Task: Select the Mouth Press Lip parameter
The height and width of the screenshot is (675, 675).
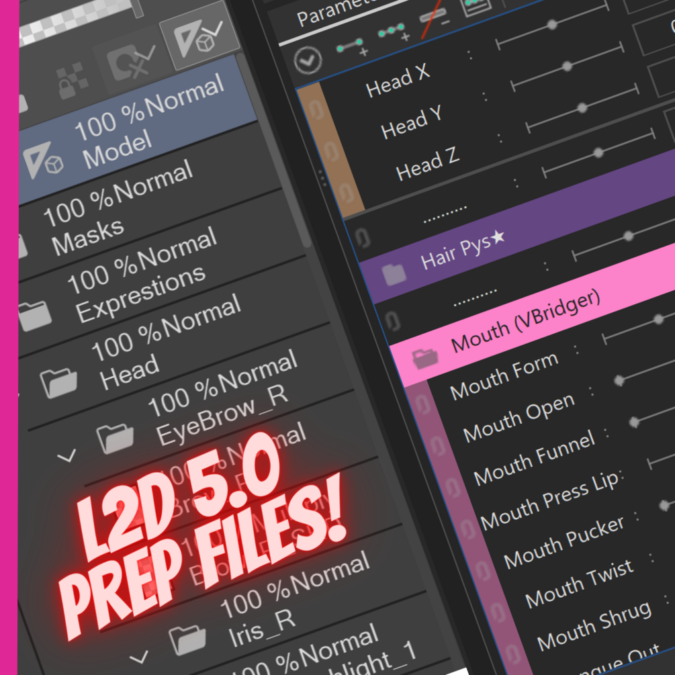Action: [549, 500]
